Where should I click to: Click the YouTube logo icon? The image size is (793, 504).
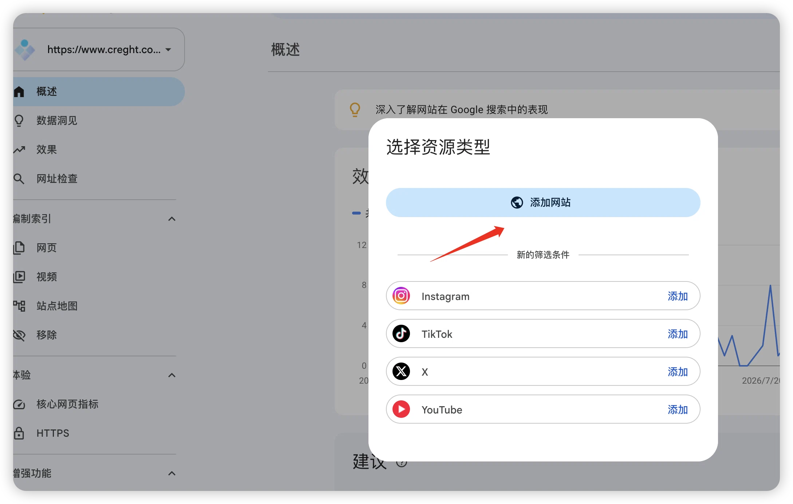[x=401, y=409]
